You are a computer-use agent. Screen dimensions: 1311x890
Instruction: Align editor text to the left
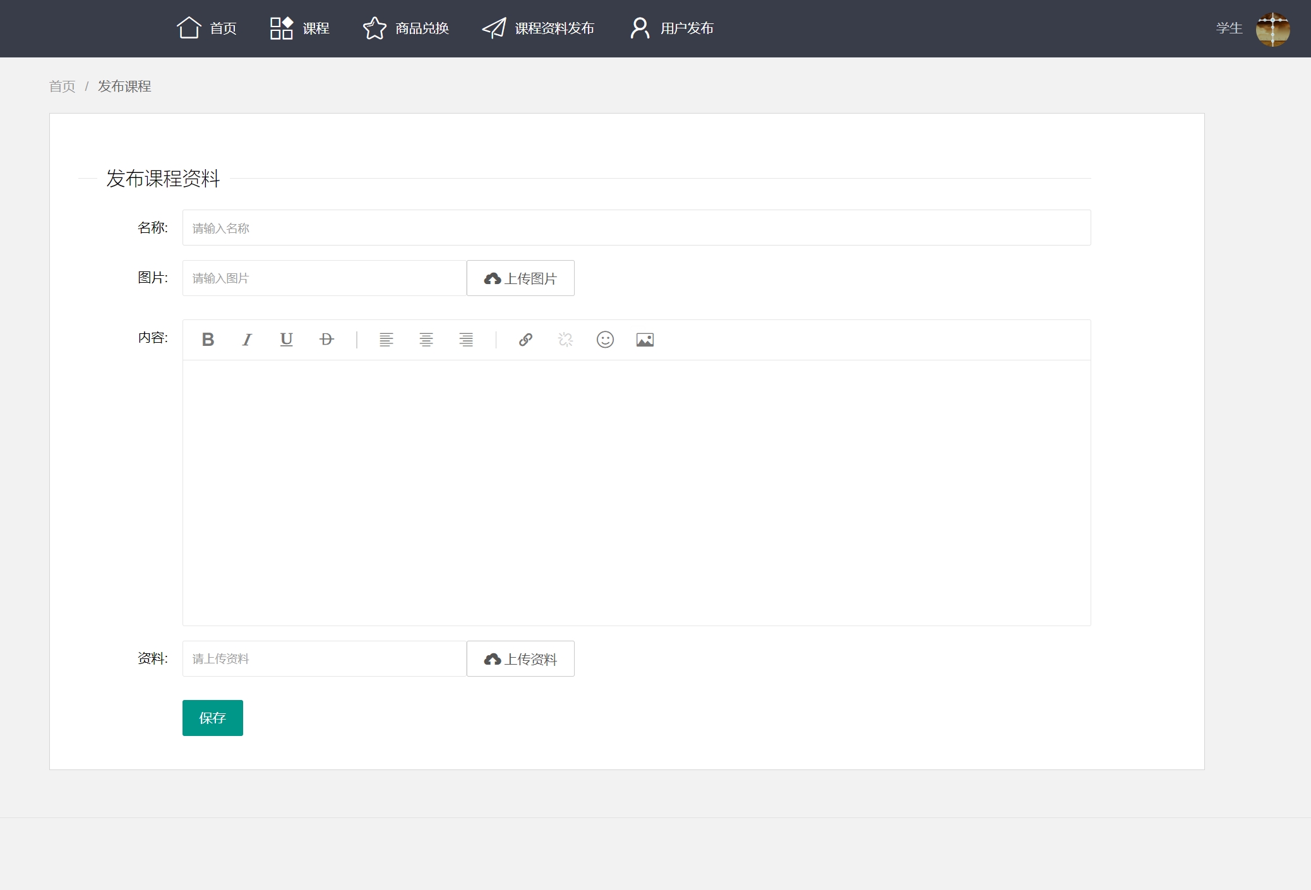(x=386, y=340)
